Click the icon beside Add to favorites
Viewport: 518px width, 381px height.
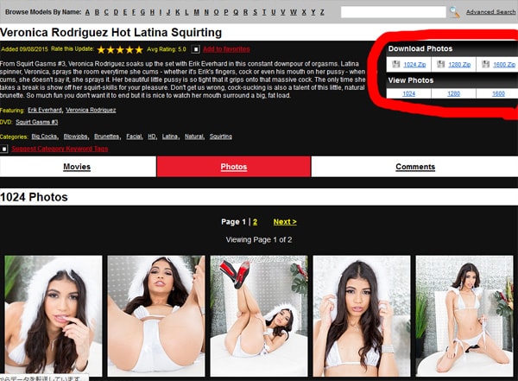[195, 49]
